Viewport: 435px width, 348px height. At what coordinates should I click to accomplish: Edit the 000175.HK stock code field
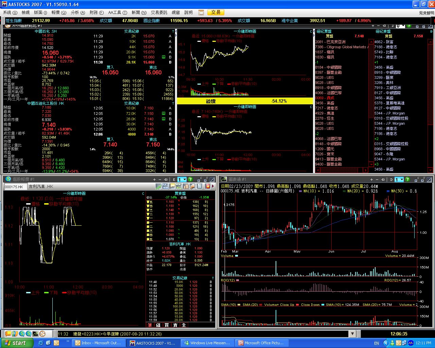pos(15,187)
